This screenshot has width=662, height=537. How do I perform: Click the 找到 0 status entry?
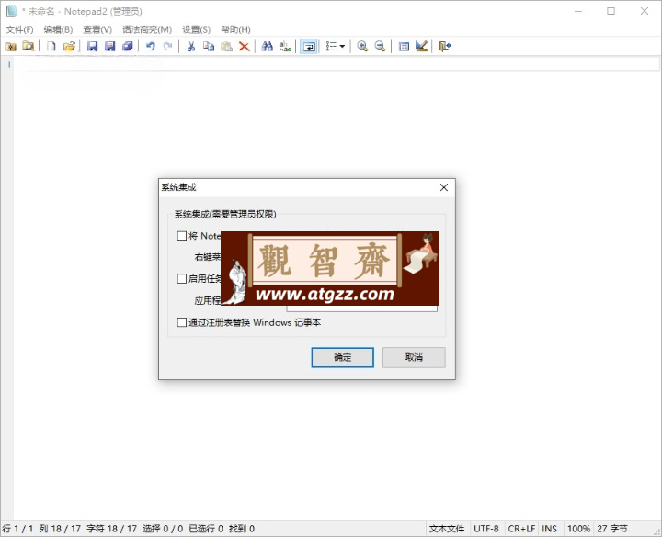(242, 529)
